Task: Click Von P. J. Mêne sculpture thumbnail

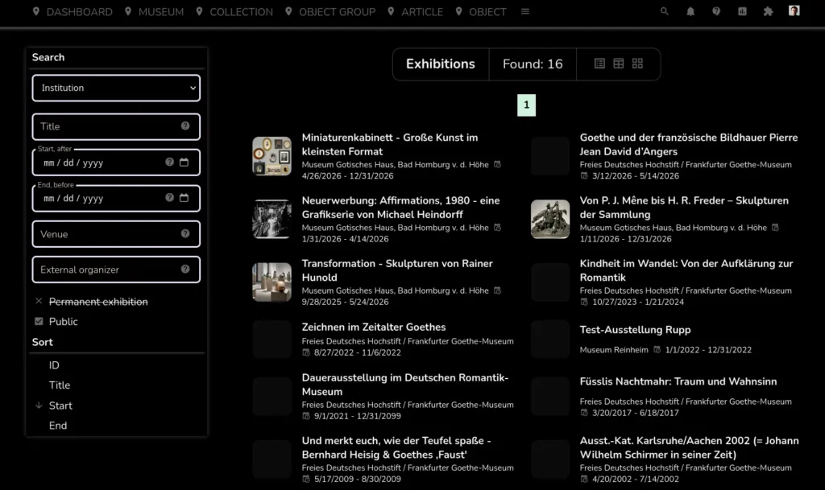Action: pos(549,219)
